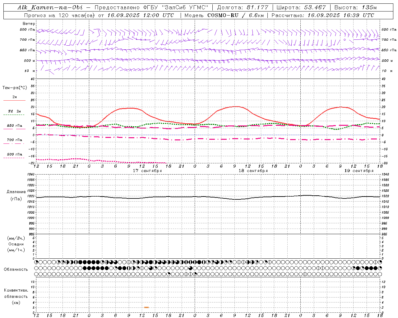Click the '10 м' wind level label on left
Viewport: 398px width, 318px height.
coord(30,71)
